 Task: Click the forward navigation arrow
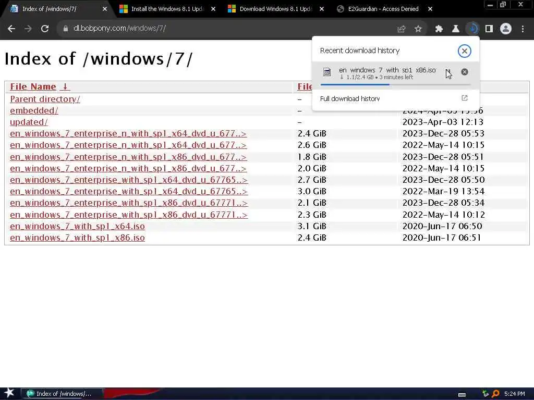[x=28, y=29]
